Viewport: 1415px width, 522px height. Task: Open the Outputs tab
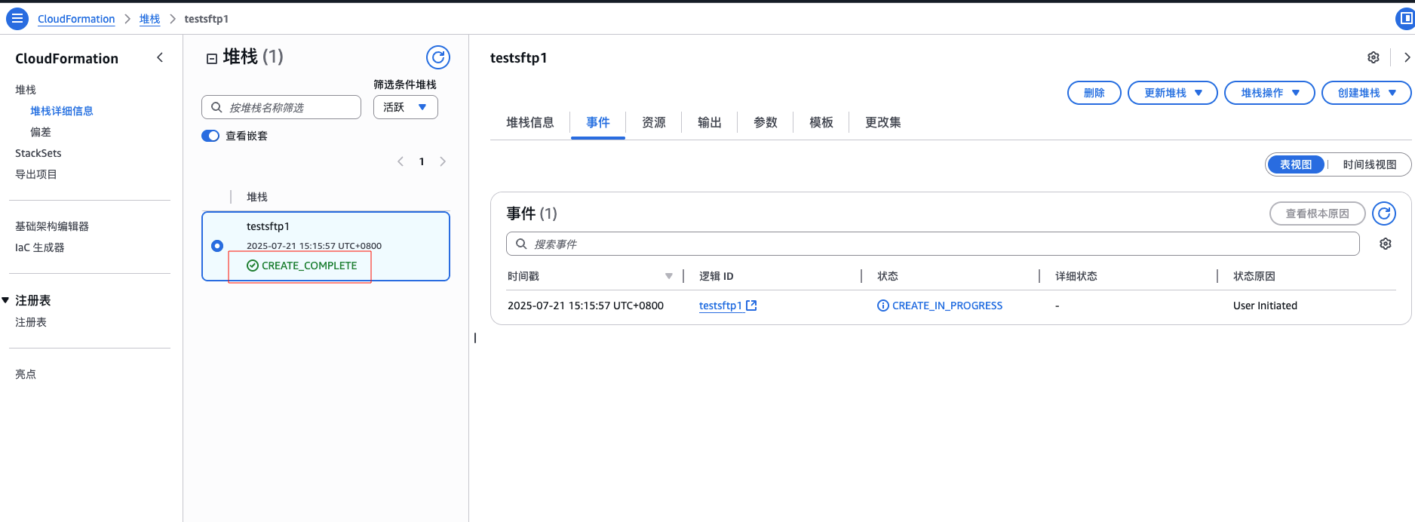710,122
